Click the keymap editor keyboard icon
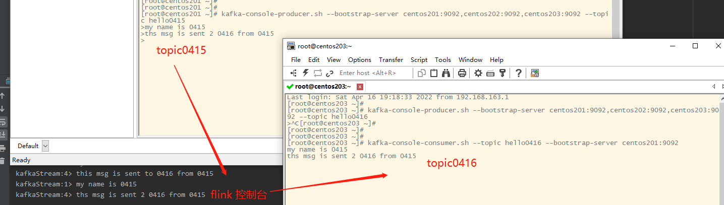Image resolution: width=724 pixels, height=205 pixels. click(x=490, y=73)
